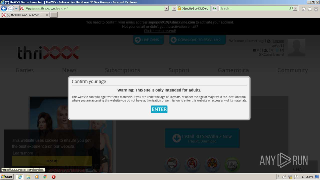
Task: Expand the address bar autocomplete dropdown
Action: tap(166, 8)
